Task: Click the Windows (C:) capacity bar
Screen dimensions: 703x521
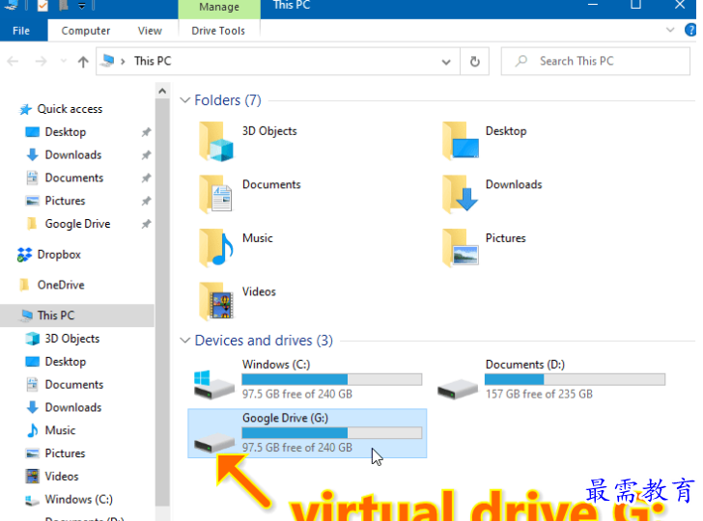Action: point(332,379)
